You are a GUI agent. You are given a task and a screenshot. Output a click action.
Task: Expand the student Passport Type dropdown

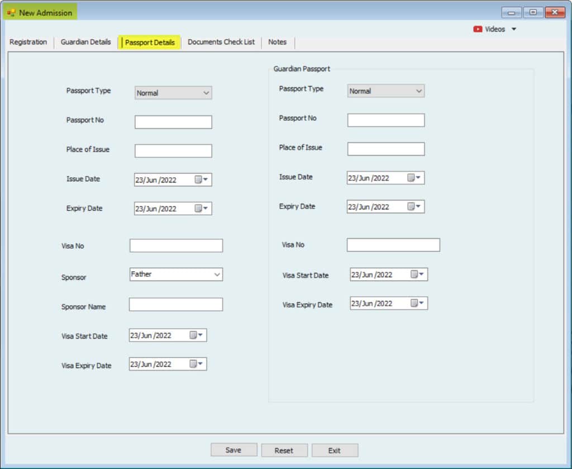point(206,93)
